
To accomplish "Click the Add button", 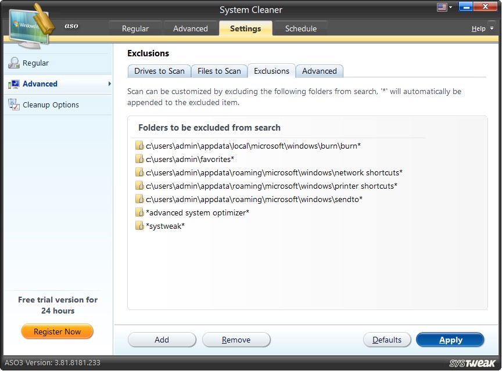I will pyautogui.click(x=162, y=340).
